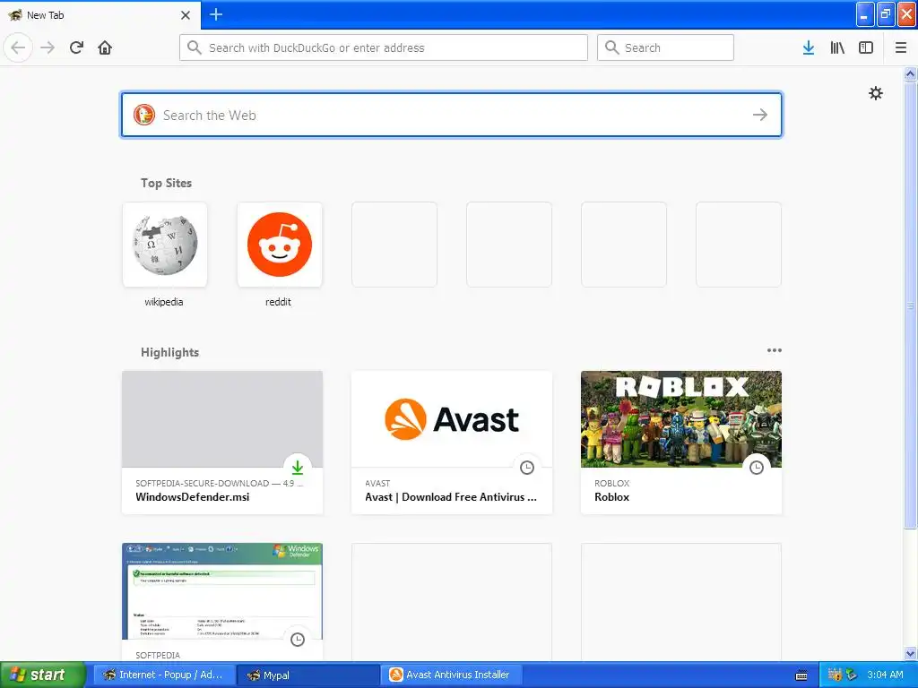918x688 pixels.
Task: Toggle the sidebar view icon
Action: (866, 47)
